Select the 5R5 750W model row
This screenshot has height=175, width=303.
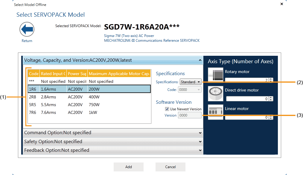(89, 105)
